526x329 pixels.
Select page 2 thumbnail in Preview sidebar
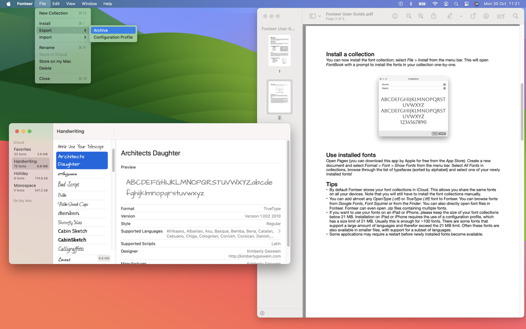point(279,97)
